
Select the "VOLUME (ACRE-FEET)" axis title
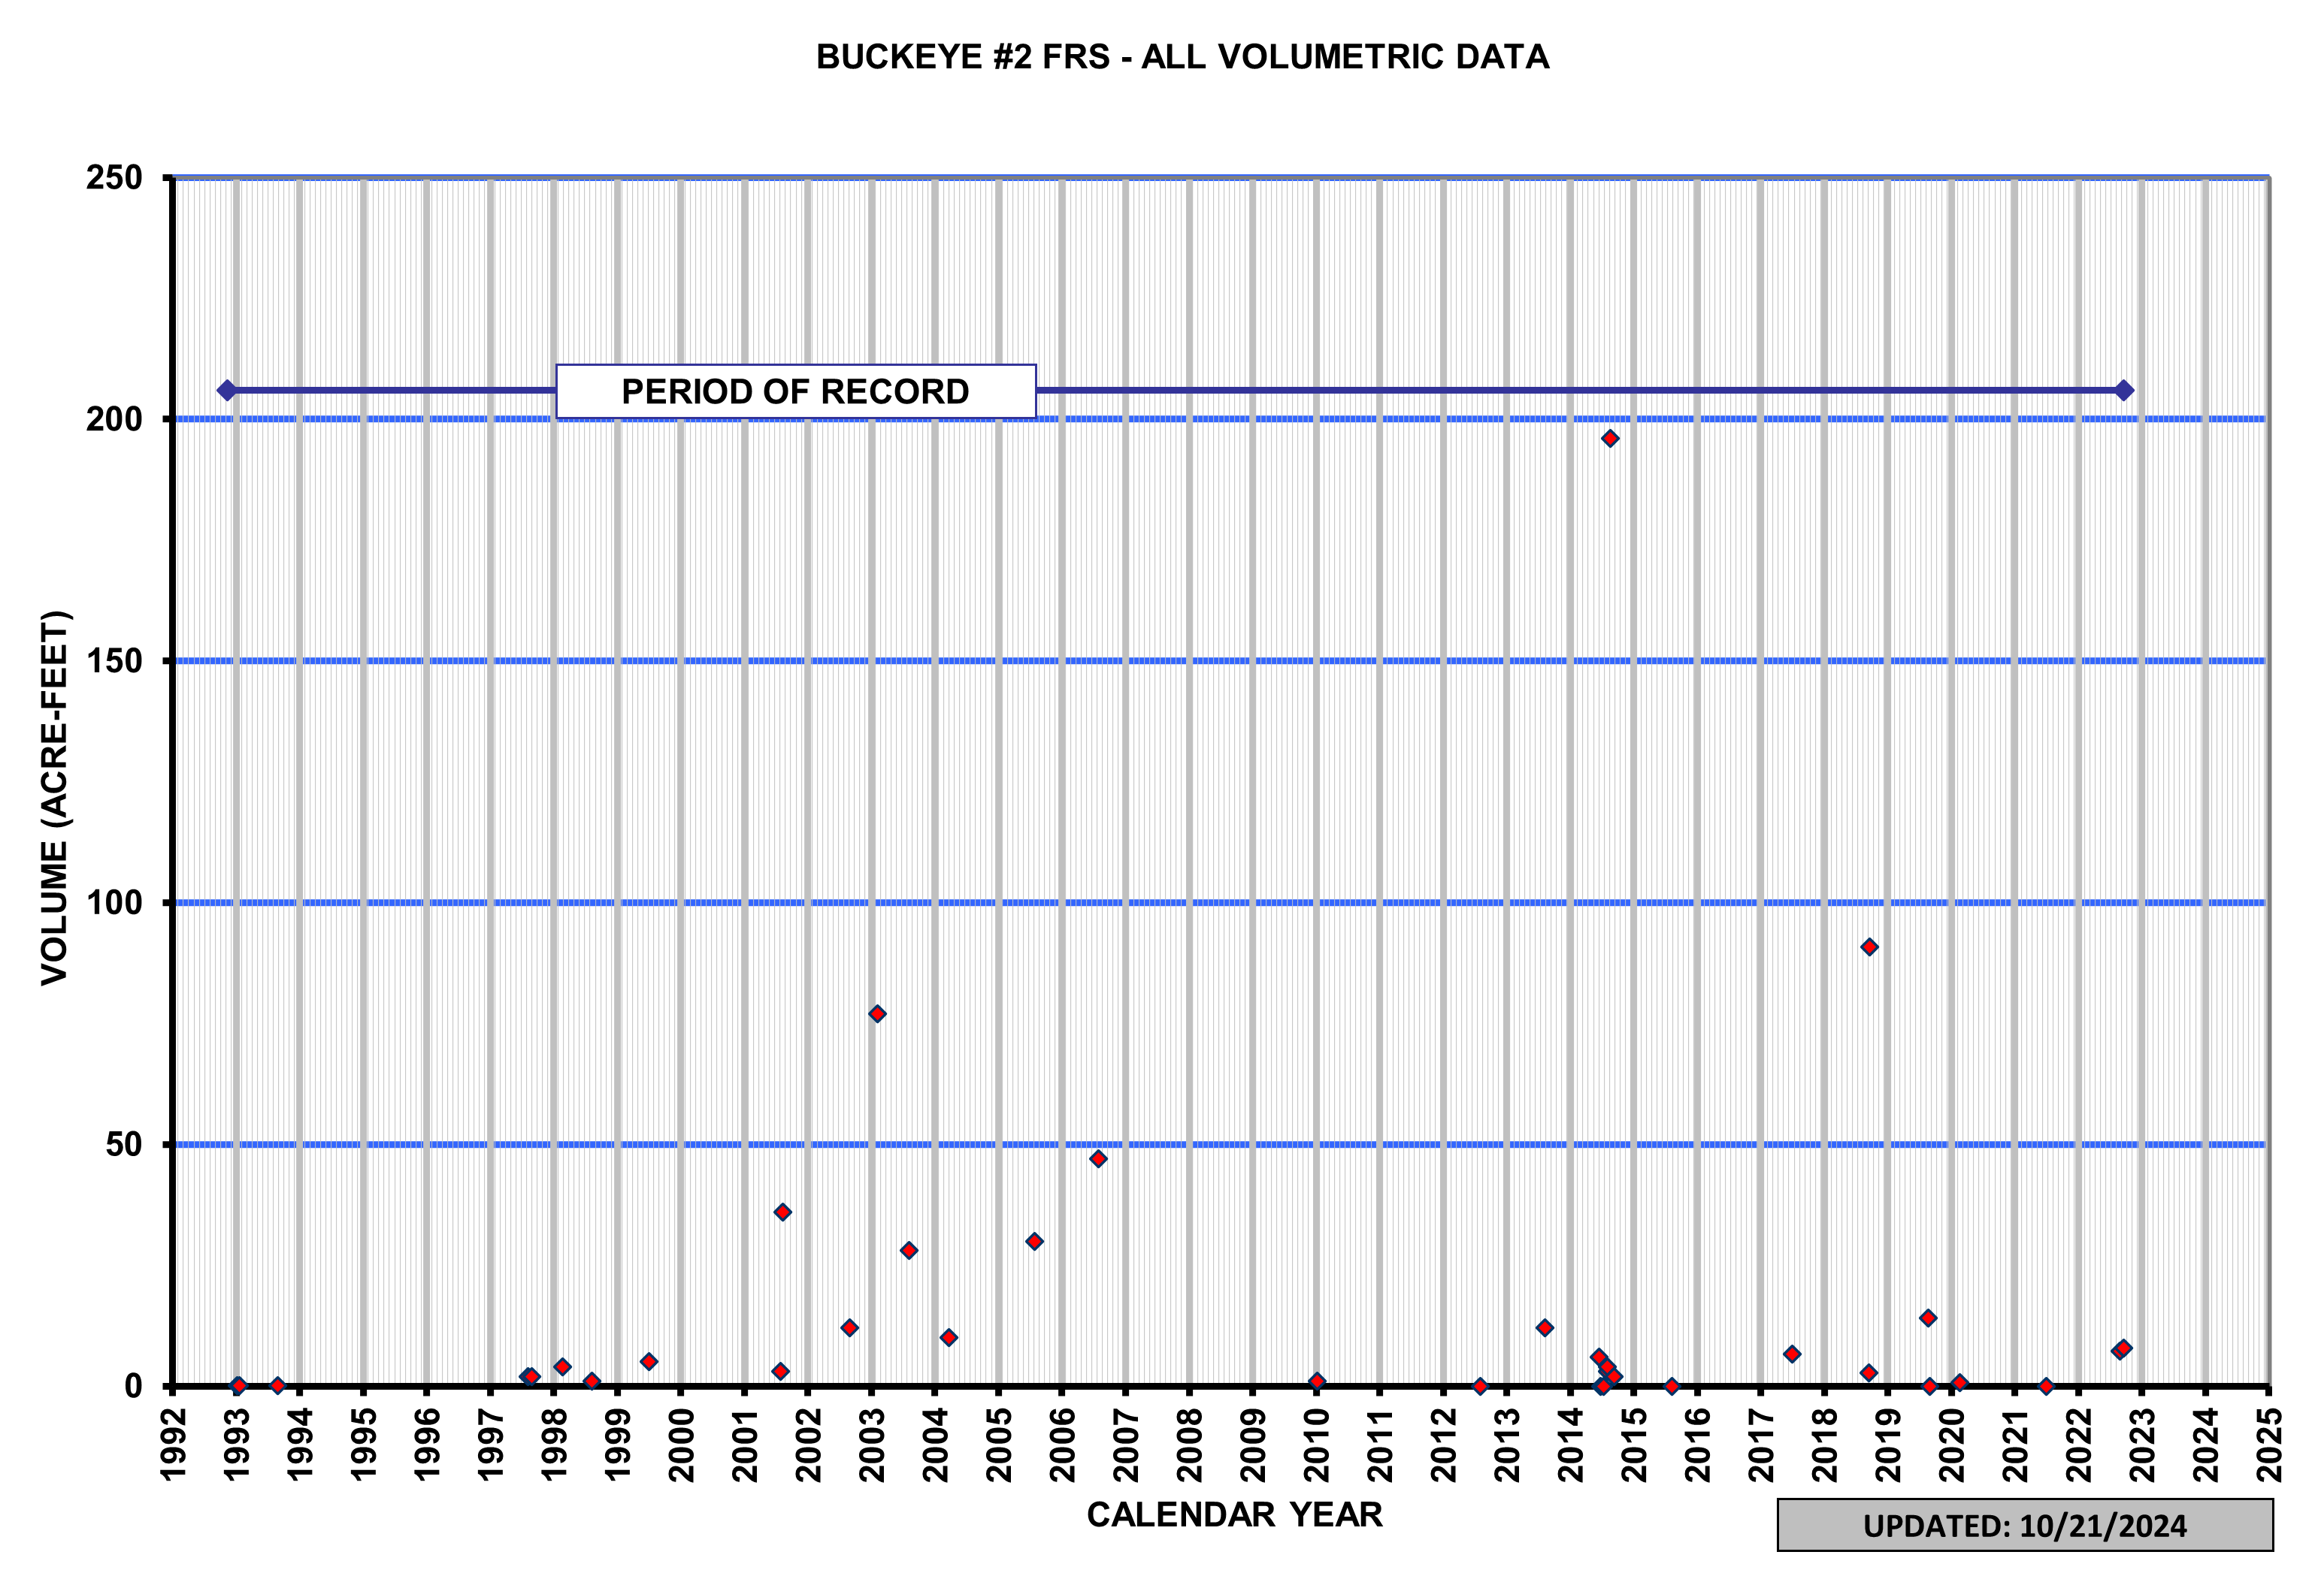[55, 798]
